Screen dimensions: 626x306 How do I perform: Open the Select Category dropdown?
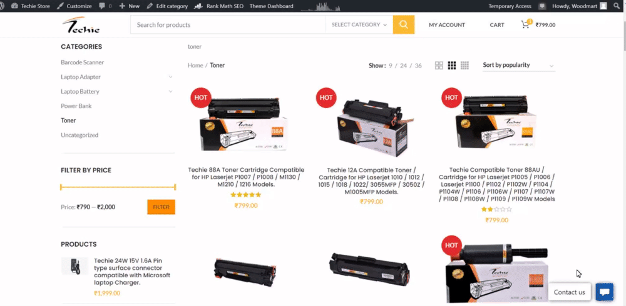pos(359,25)
